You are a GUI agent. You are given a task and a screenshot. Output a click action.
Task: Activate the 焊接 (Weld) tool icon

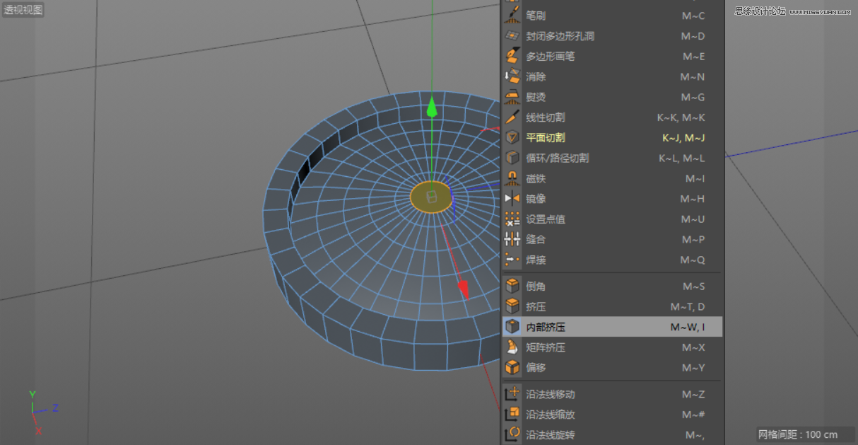tap(512, 260)
